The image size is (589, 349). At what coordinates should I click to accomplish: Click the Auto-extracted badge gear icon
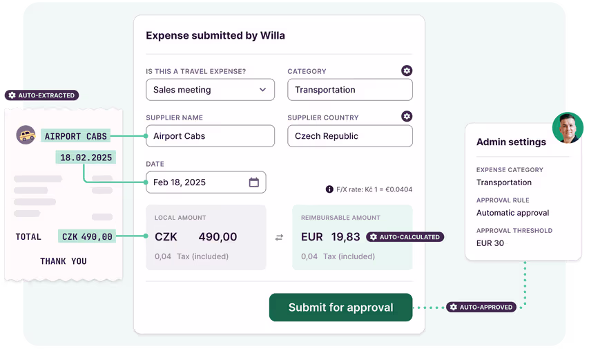point(12,95)
